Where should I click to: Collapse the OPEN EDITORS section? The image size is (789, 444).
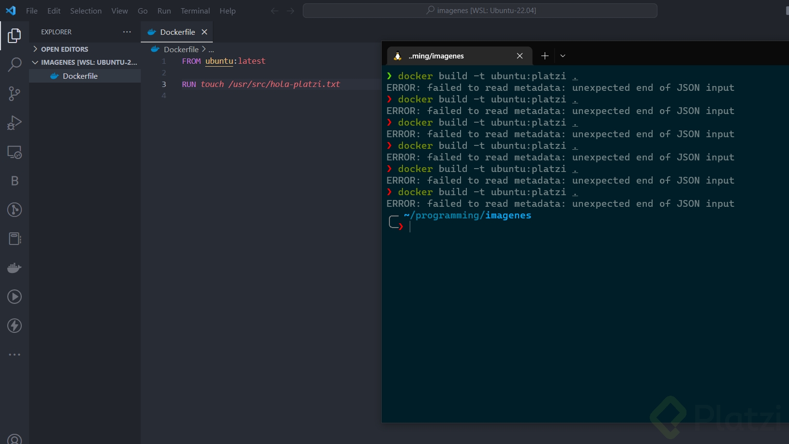coord(35,49)
